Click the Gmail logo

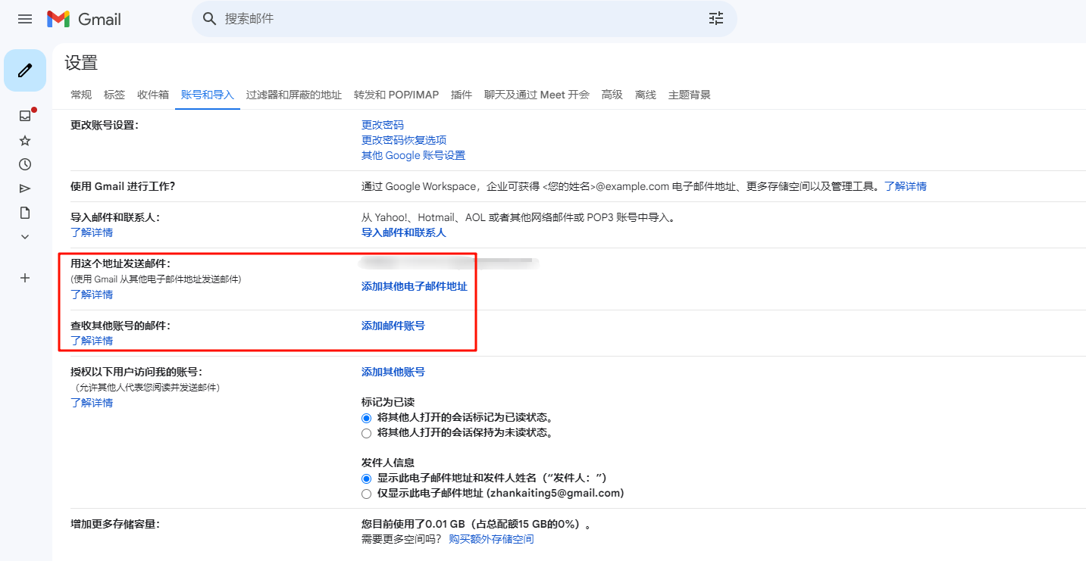83,19
